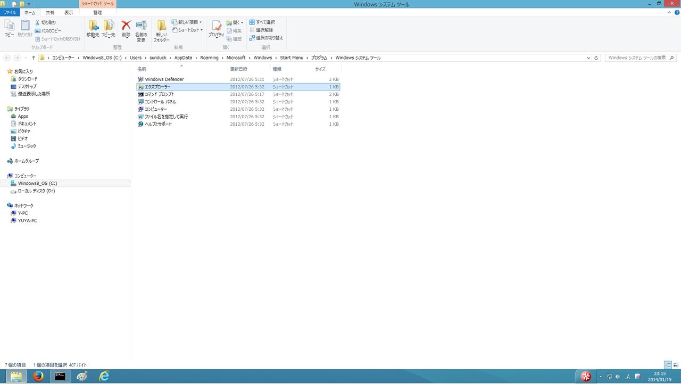
Task: Click Start Menu in the address bar path
Action: pyautogui.click(x=292, y=58)
